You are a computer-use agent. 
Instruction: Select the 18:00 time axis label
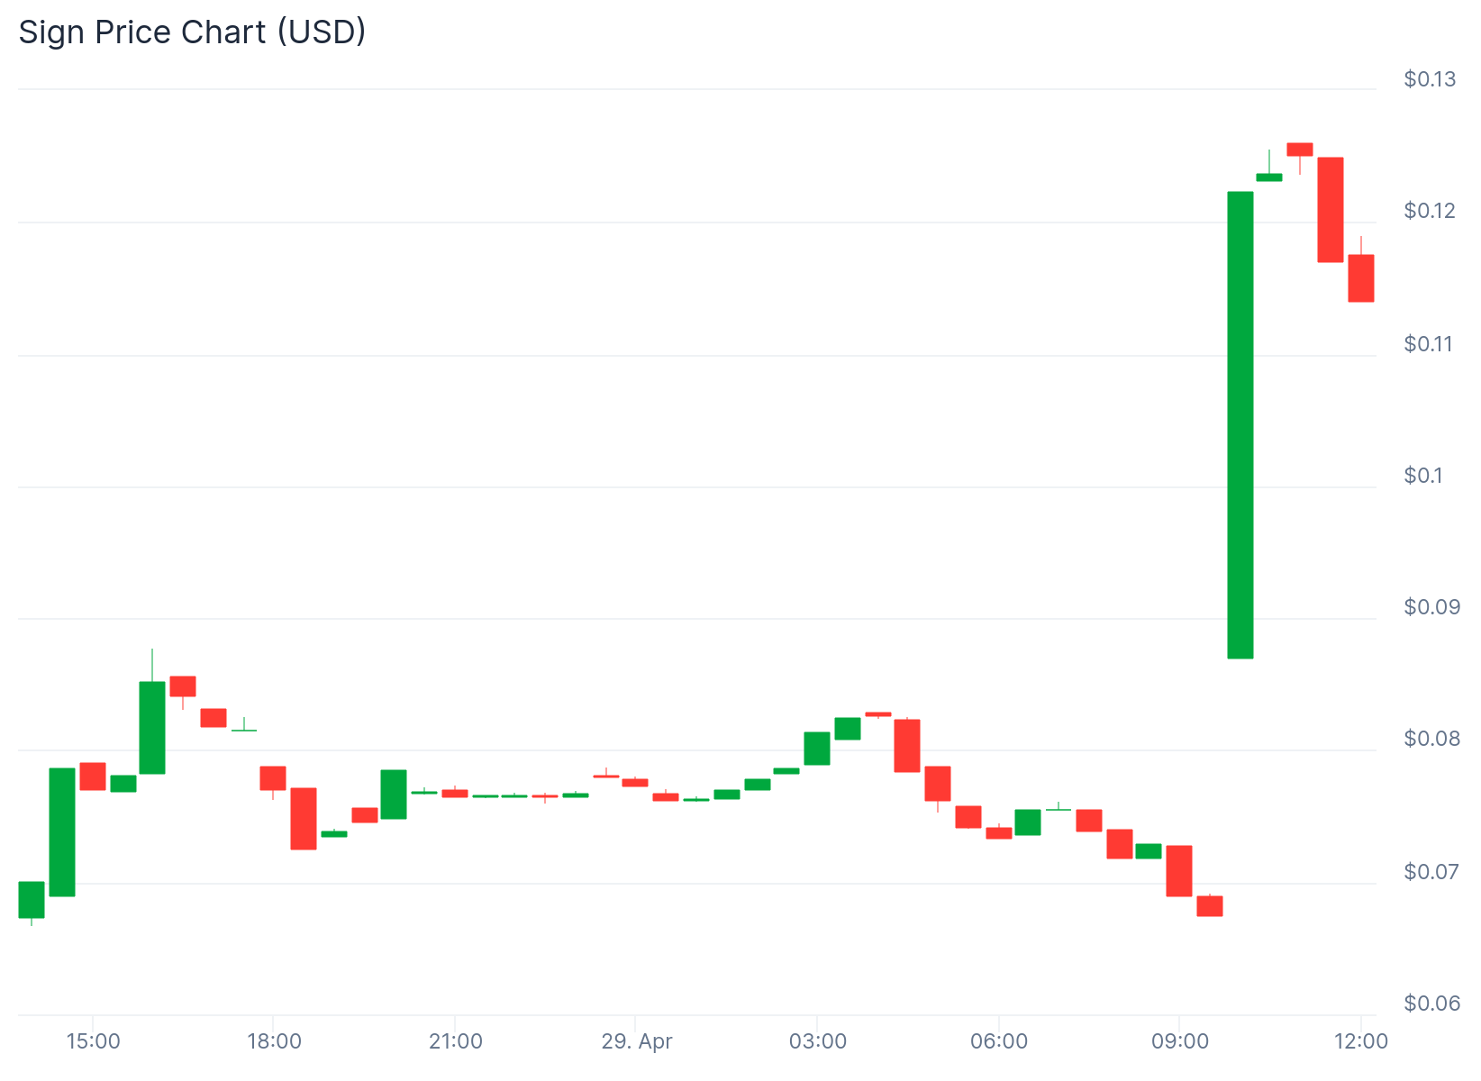point(274,1041)
